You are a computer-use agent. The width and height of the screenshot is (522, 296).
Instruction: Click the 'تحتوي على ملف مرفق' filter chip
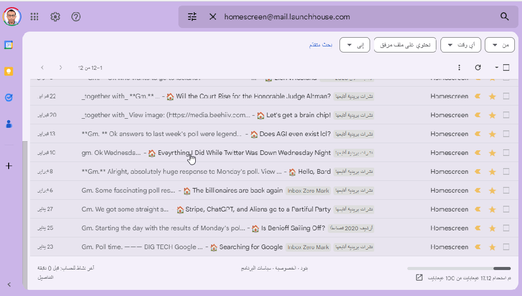[405, 44]
